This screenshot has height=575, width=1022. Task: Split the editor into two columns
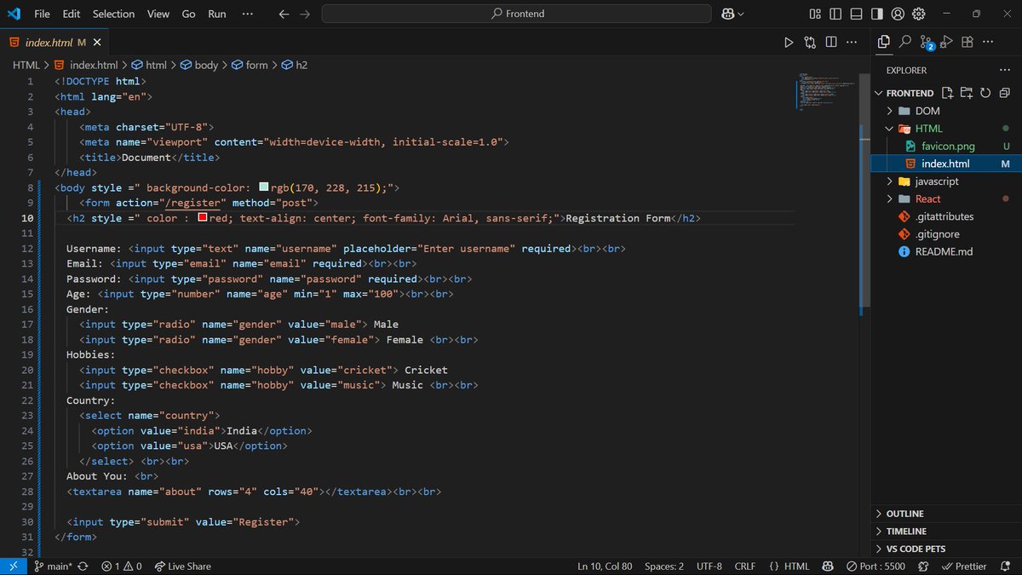[830, 41]
